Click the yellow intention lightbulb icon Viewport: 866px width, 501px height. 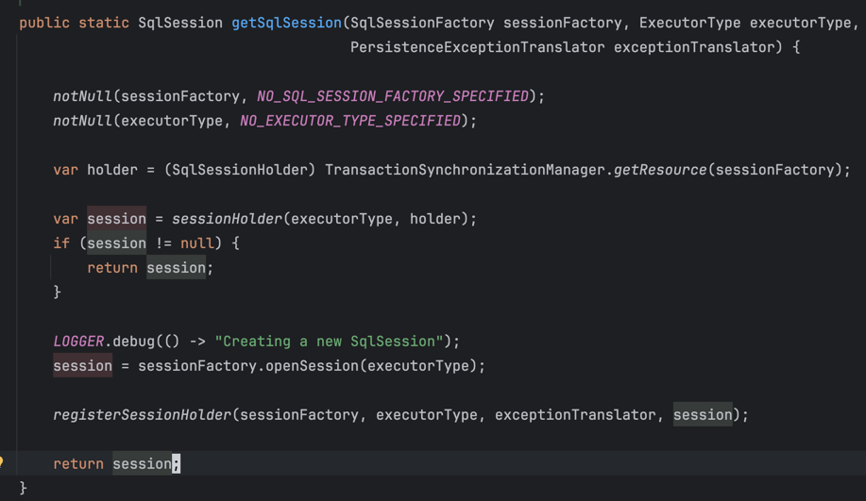click(2, 461)
